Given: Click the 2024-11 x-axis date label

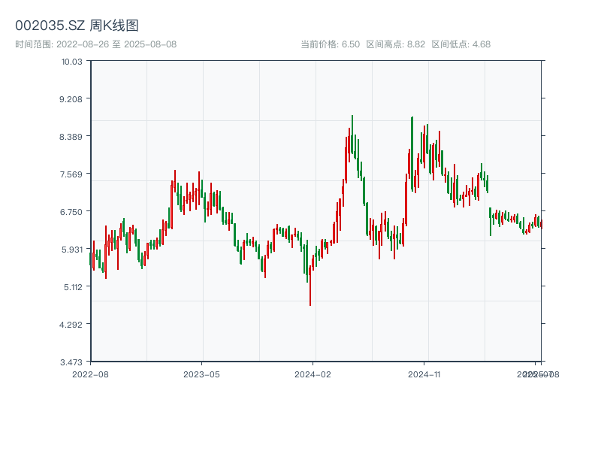Looking at the screenshot, I should tap(424, 374).
